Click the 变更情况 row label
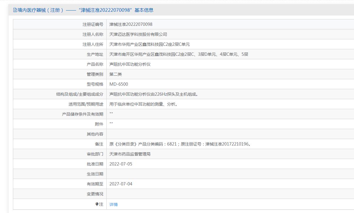 click(95, 194)
